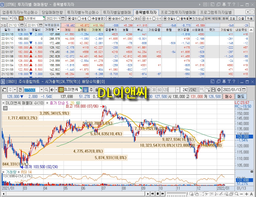Open the calendar next to 2022/01/13

point(244,90)
